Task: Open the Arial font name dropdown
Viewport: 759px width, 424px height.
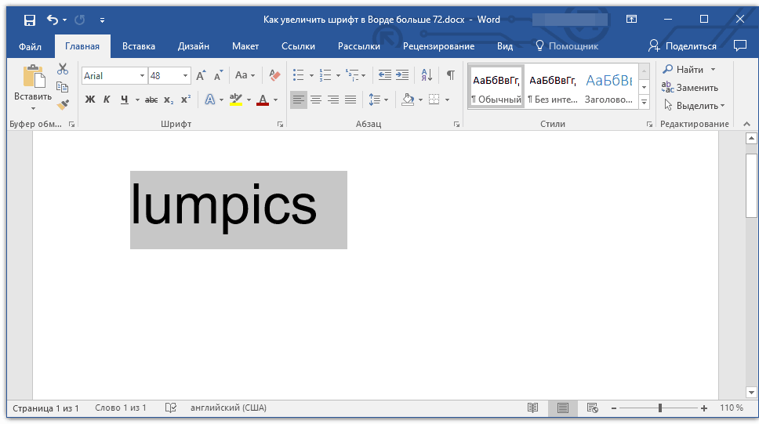Action: 142,76
